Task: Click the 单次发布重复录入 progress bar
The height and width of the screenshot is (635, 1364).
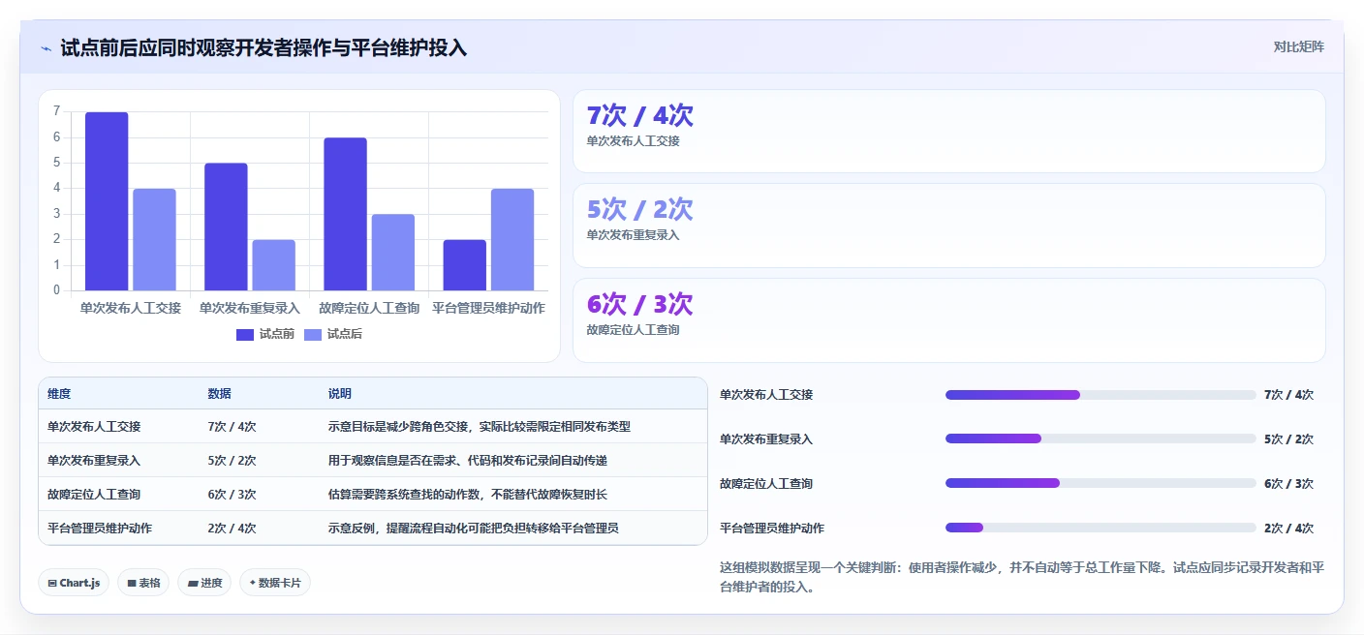Action: click(1100, 439)
